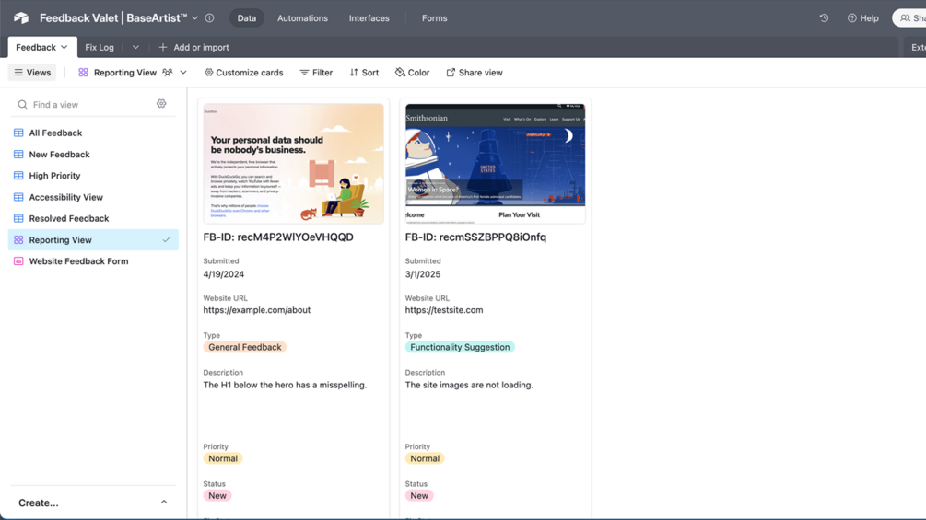Image resolution: width=926 pixels, height=520 pixels.
Task: Click Normal priority tag on recM4P2WIYOeVHQQD card
Action: (x=223, y=458)
